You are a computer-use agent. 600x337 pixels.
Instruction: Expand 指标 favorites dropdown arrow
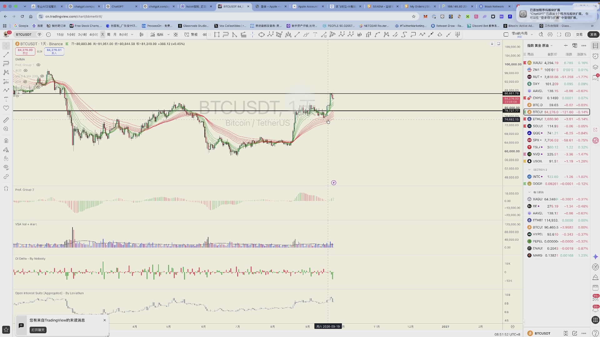click(x=168, y=35)
